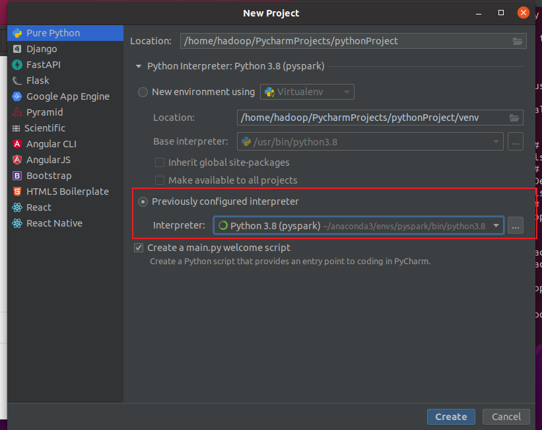This screenshot has height=430, width=542.
Task: Choose Angular CLI project type label
Action: tap(51, 144)
